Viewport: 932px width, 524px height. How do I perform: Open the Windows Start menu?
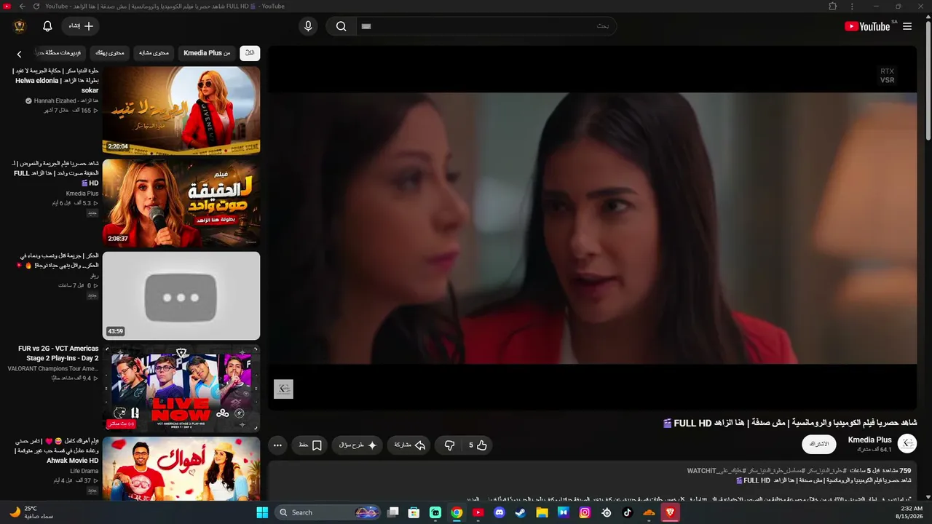click(x=262, y=512)
